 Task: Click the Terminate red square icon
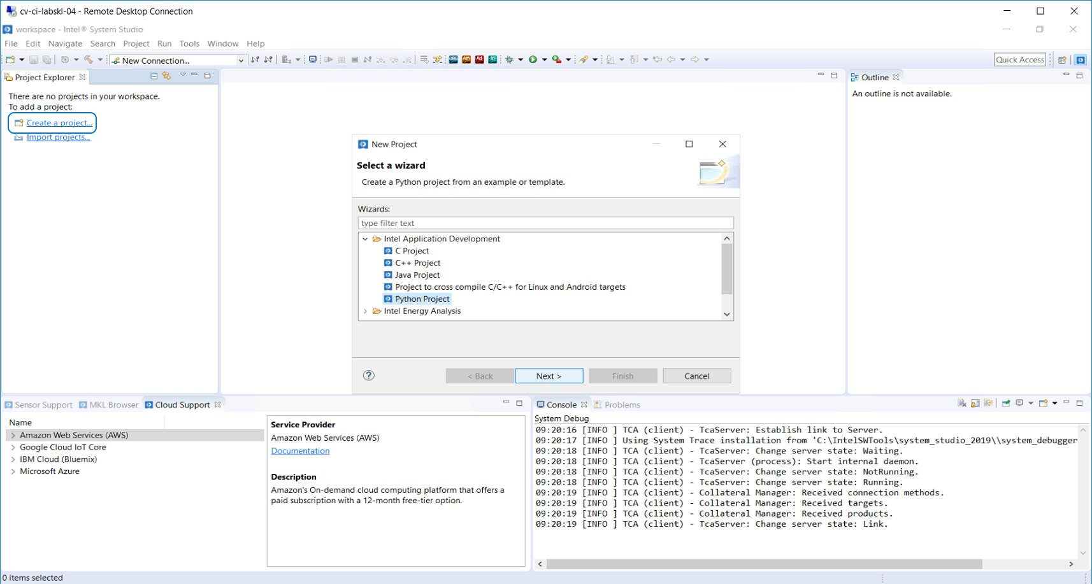[355, 60]
